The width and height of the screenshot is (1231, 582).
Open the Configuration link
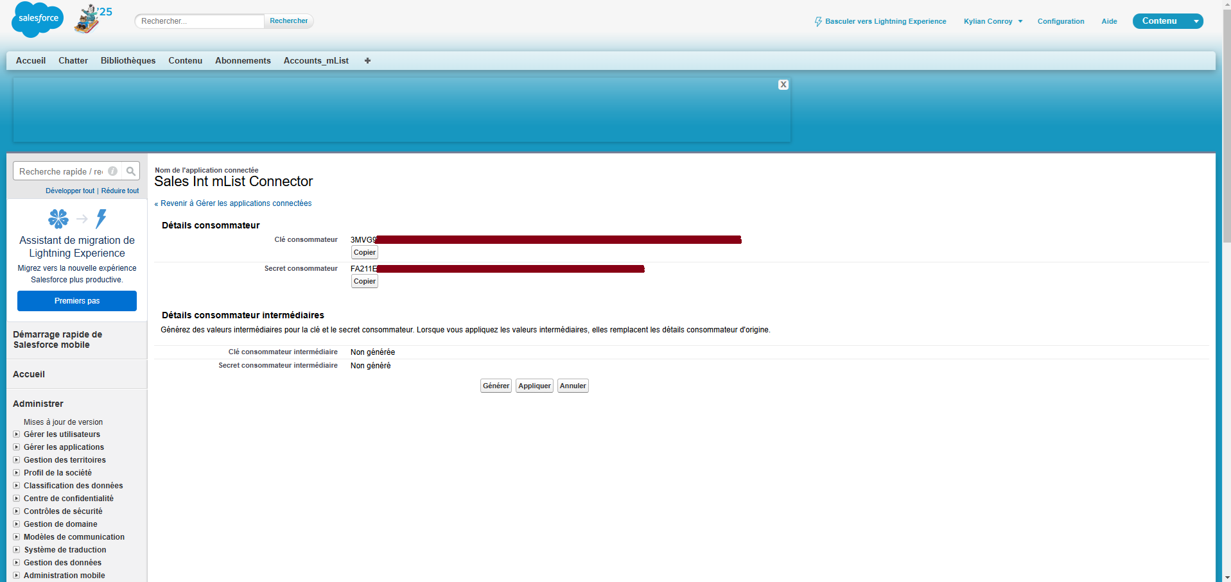[1061, 21]
